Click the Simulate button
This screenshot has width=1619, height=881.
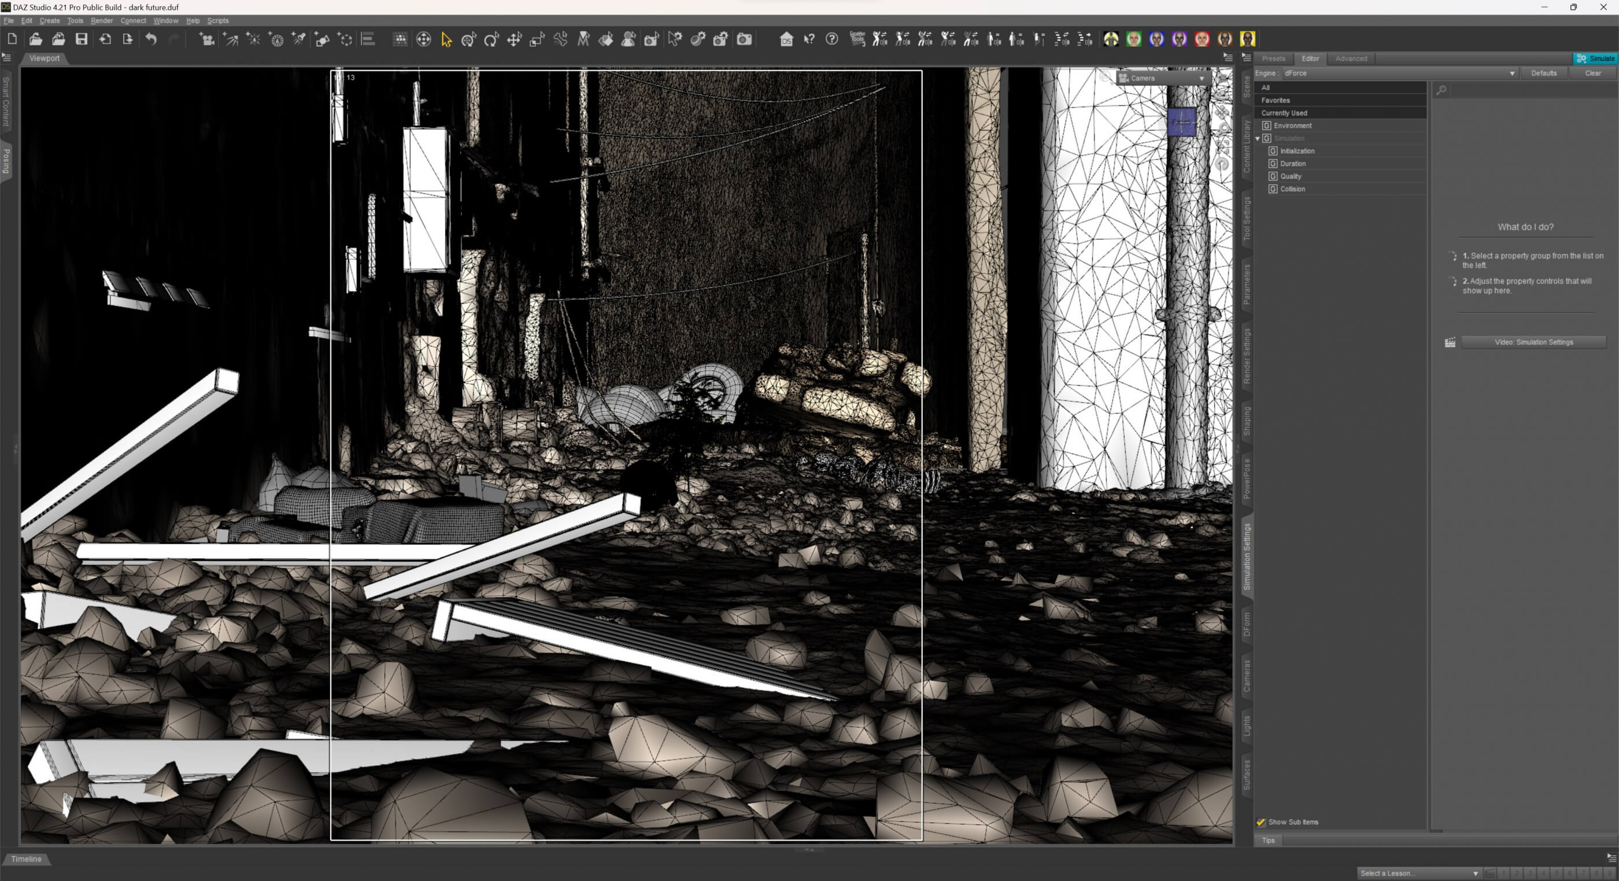point(1595,58)
